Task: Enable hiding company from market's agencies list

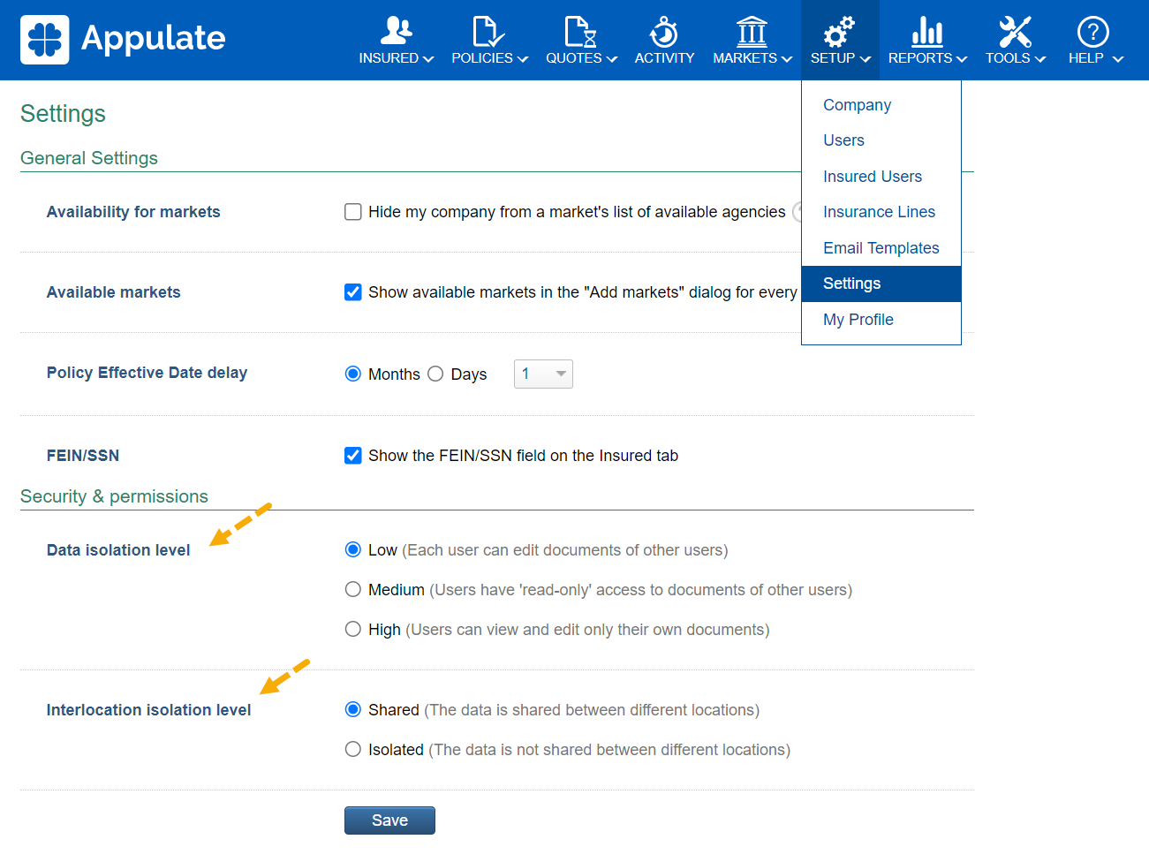Action: 353,212
